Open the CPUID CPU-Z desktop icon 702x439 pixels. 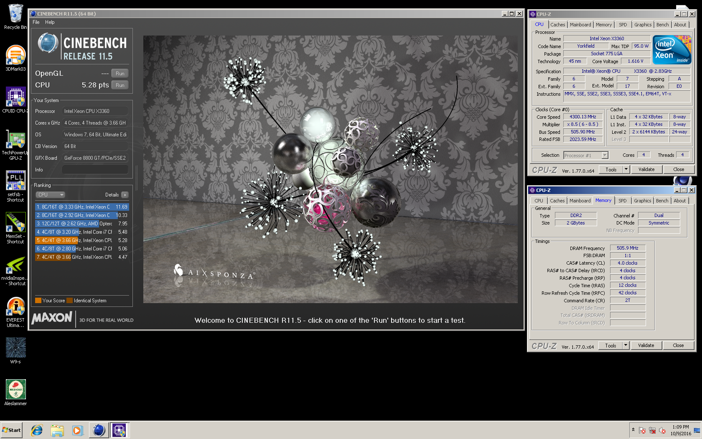point(15,100)
